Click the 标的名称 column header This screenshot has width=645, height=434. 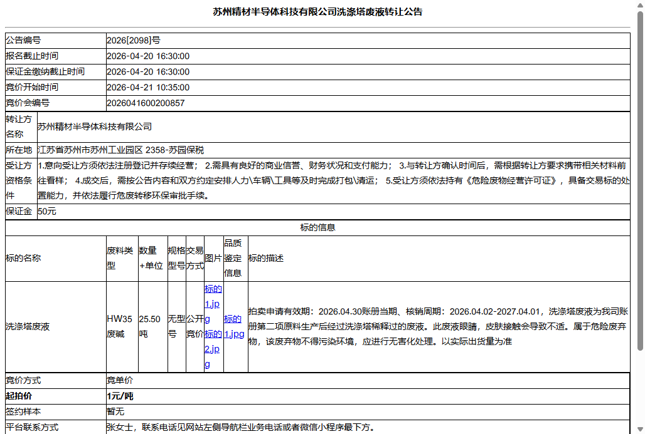(x=56, y=258)
